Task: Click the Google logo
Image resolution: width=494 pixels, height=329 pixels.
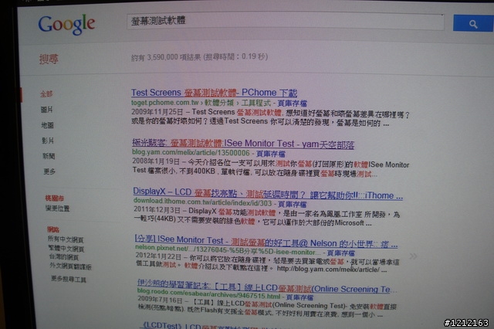Action: click(66, 24)
